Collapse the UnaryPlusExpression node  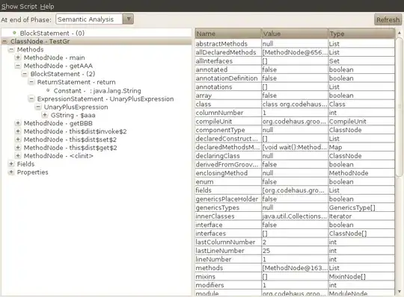(x=38, y=107)
